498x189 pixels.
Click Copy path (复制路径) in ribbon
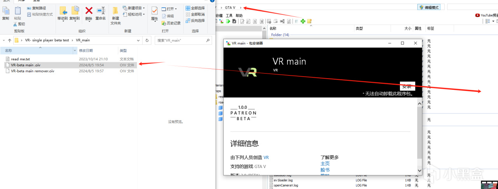click(x=36, y=8)
